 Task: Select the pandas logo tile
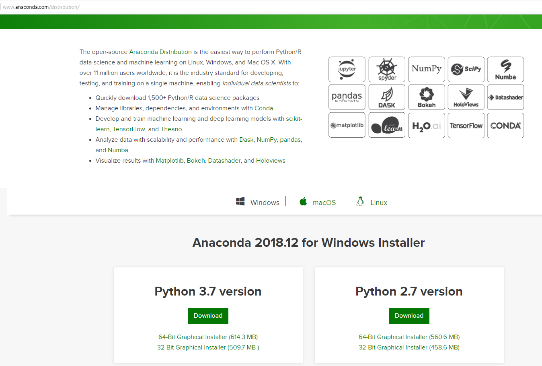coord(347,97)
